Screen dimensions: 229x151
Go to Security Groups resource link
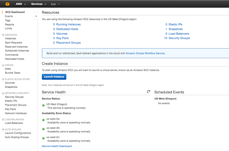point(179,38)
